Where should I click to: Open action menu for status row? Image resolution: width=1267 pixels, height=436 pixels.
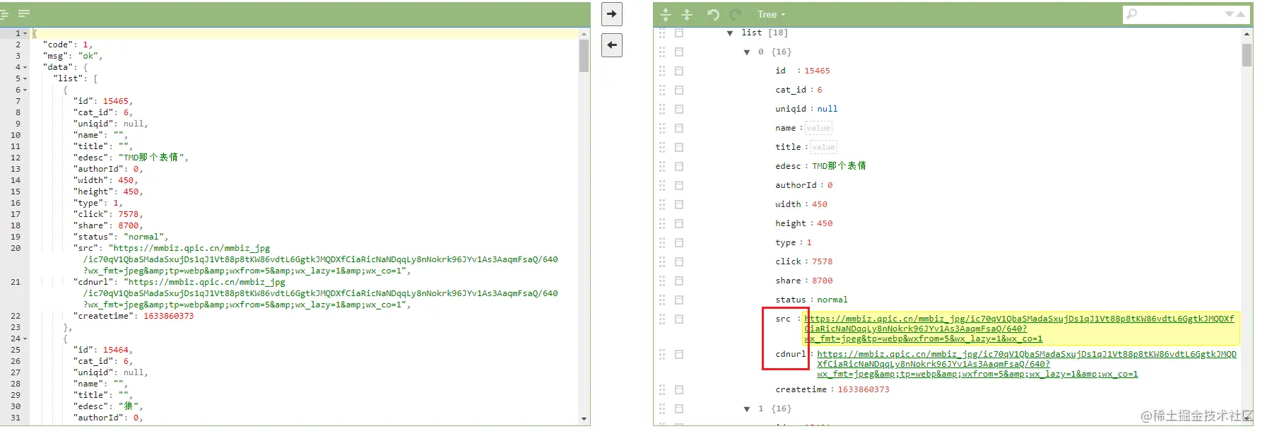click(679, 300)
